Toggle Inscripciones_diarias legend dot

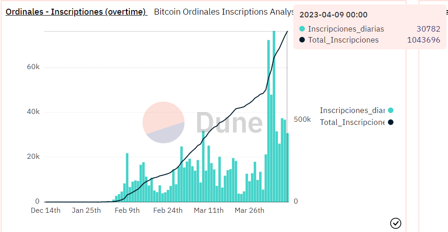tap(391, 110)
